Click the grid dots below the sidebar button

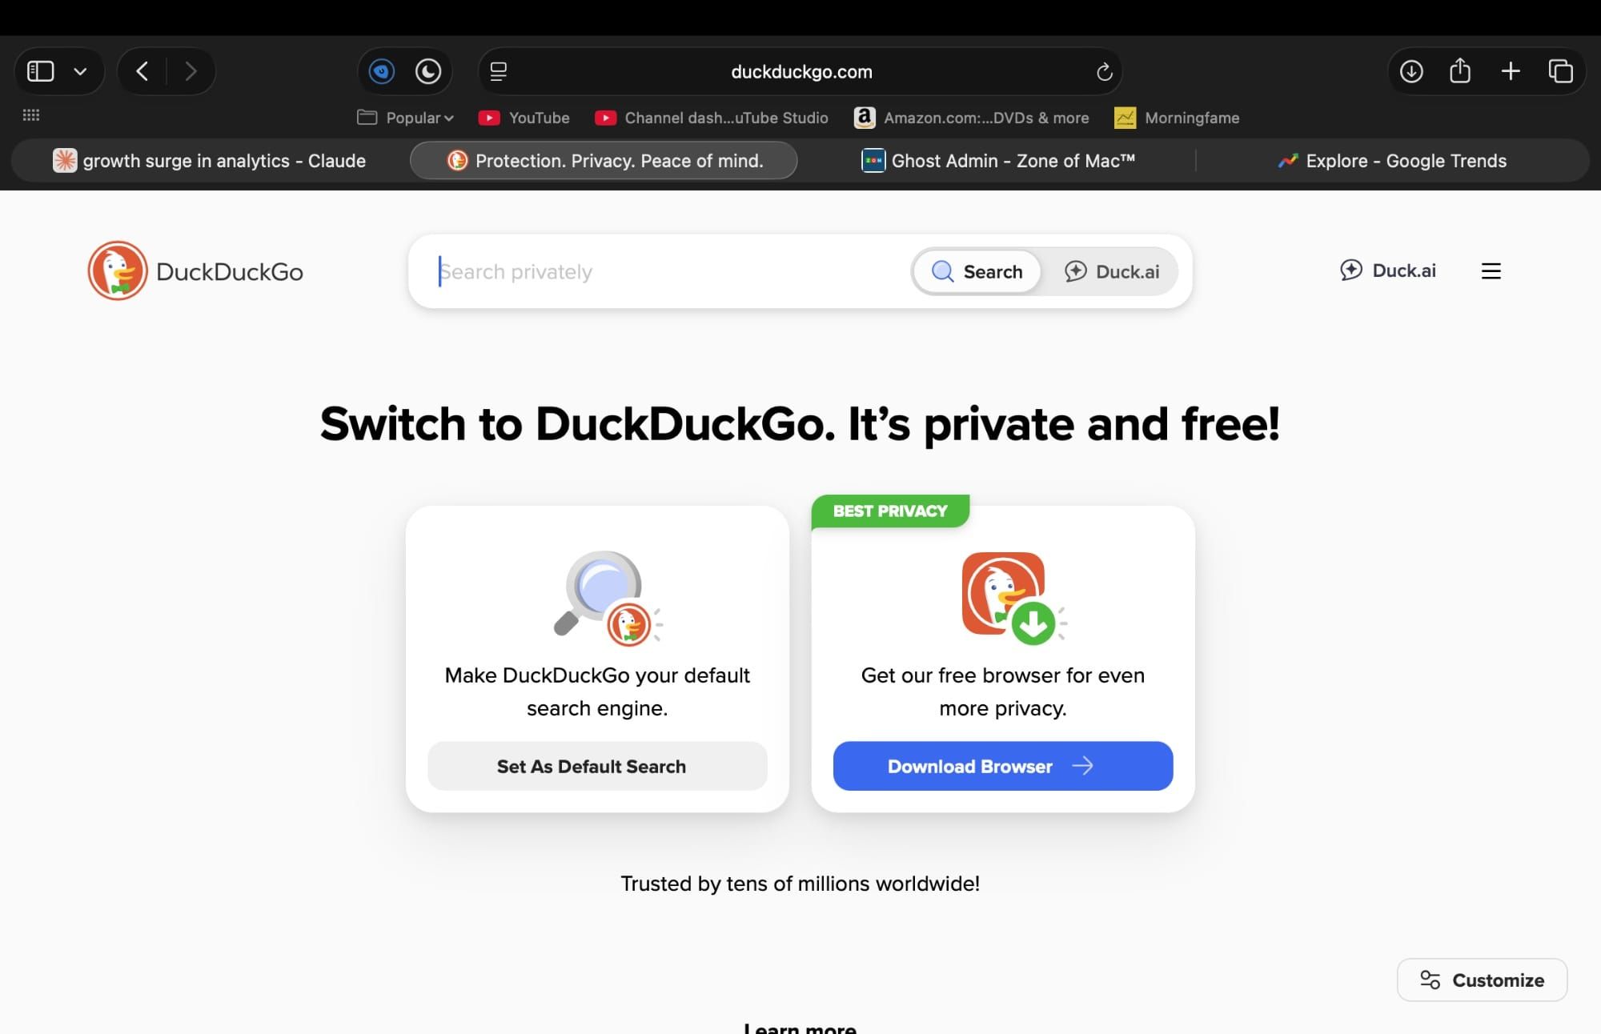32,115
